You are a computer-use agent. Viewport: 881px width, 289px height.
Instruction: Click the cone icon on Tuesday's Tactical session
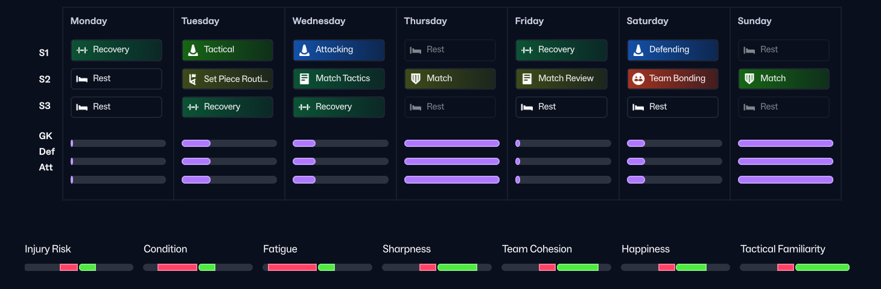[193, 50]
